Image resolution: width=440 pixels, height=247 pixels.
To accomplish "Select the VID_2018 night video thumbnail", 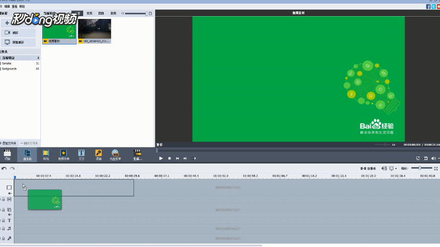I will click(x=94, y=31).
